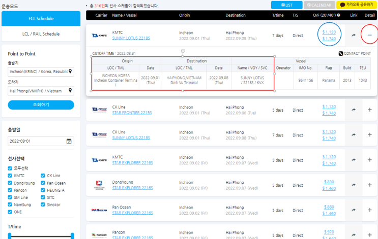Image resolution: width=378 pixels, height=239 pixels.
Task: Open Pancon $ 970 freight rate link
Action: [329, 232]
